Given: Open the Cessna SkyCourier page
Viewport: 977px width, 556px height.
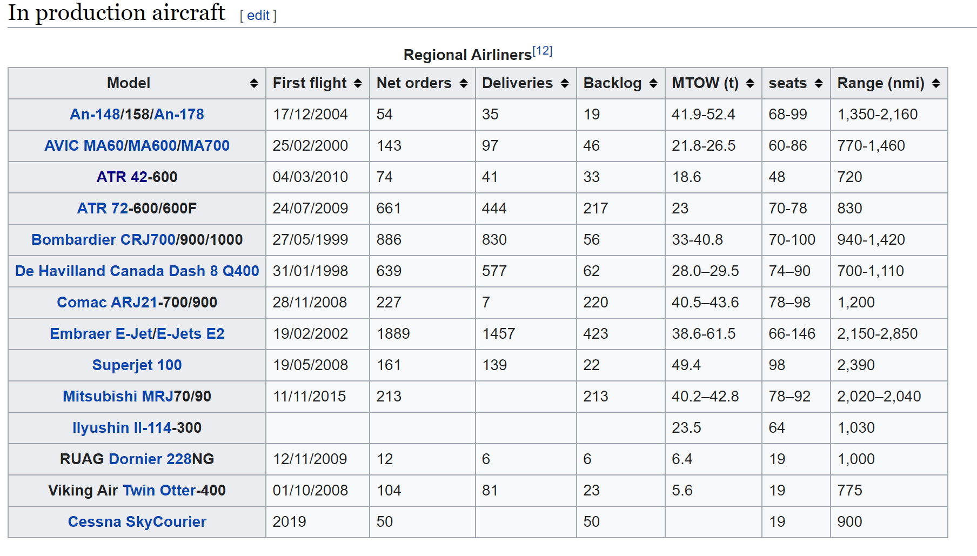Looking at the screenshot, I should [x=137, y=522].
